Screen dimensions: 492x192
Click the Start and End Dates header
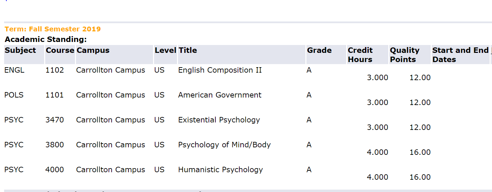pos(461,55)
